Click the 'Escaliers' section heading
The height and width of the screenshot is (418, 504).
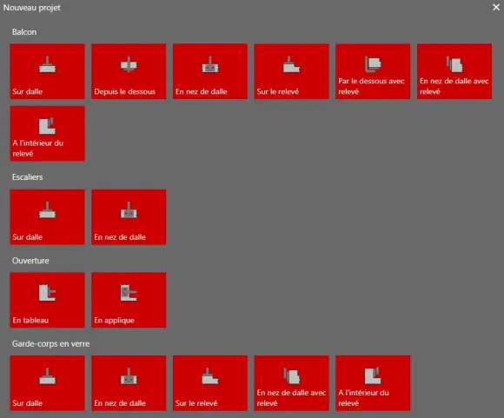click(x=27, y=177)
